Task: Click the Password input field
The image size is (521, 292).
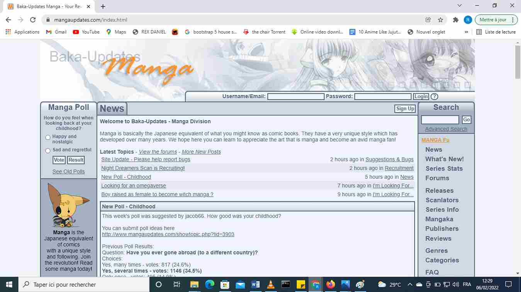Action: pyautogui.click(x=383, y=97)
